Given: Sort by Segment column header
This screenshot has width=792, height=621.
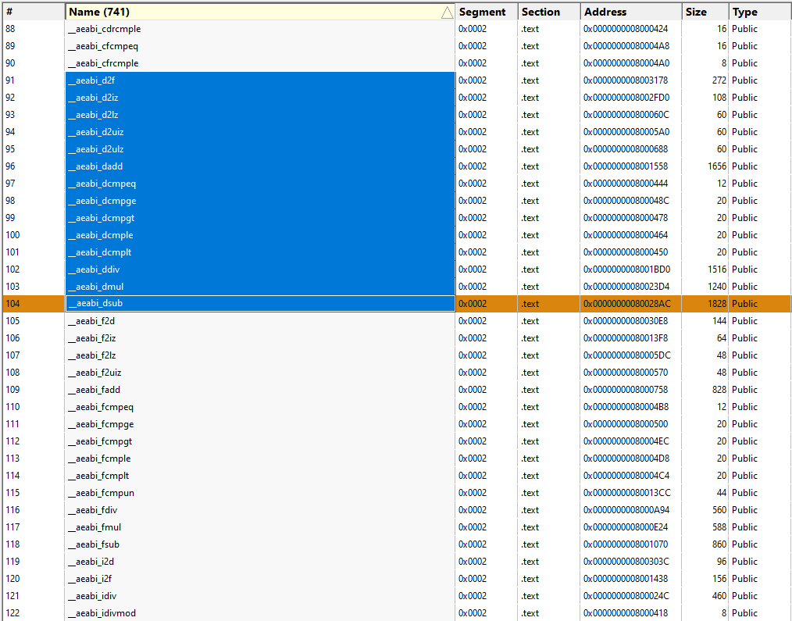Looking at the screenshot, I should pos(487,12).
